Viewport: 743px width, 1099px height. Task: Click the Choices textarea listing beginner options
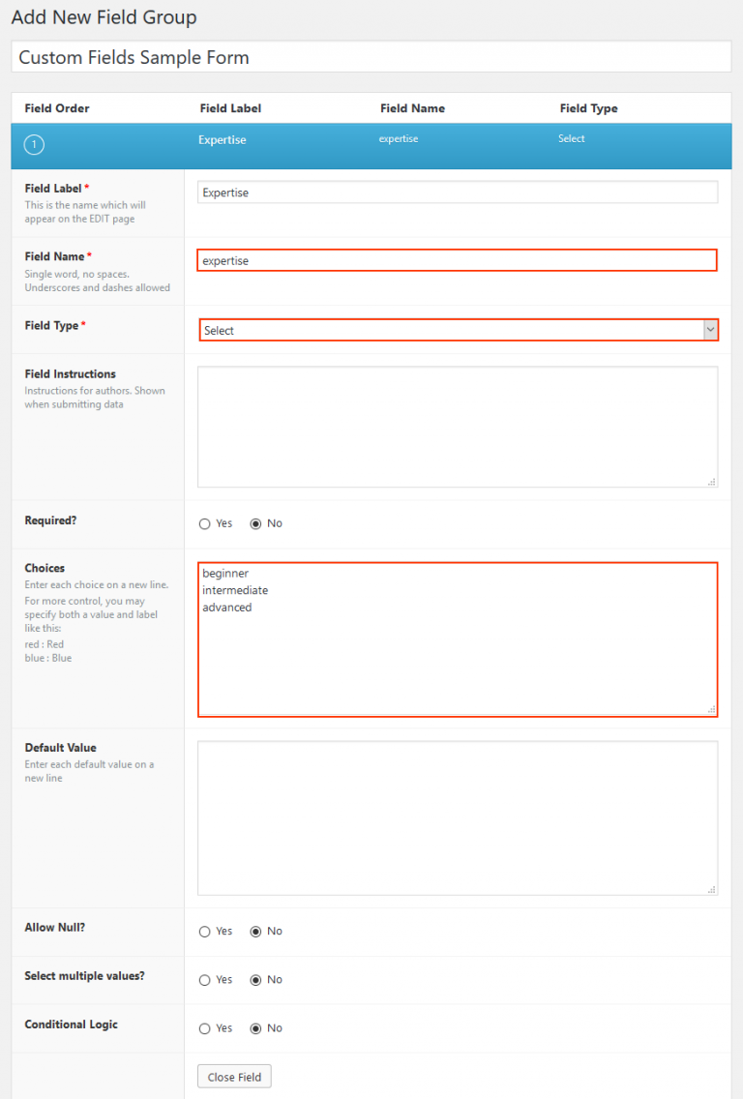458,639
